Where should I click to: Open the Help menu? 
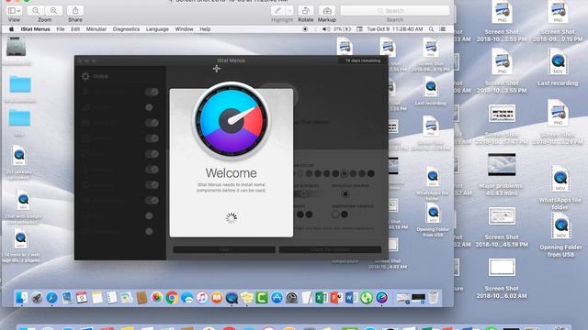tap(205, 29)
